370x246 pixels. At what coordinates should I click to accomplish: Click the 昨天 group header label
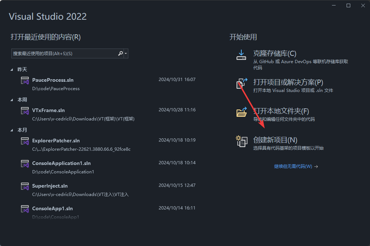click(22, 69)
